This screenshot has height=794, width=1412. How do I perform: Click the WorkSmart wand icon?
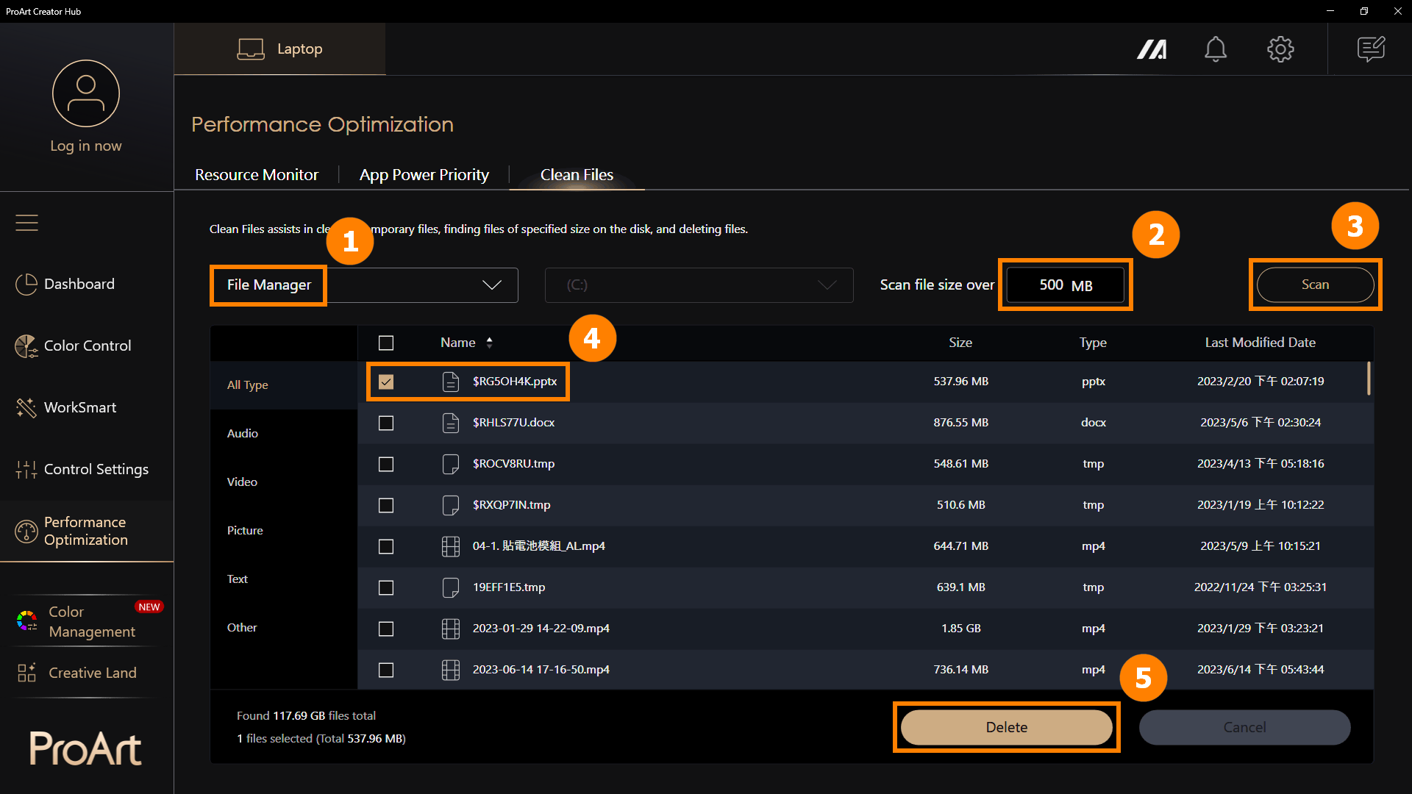(26, 407)
